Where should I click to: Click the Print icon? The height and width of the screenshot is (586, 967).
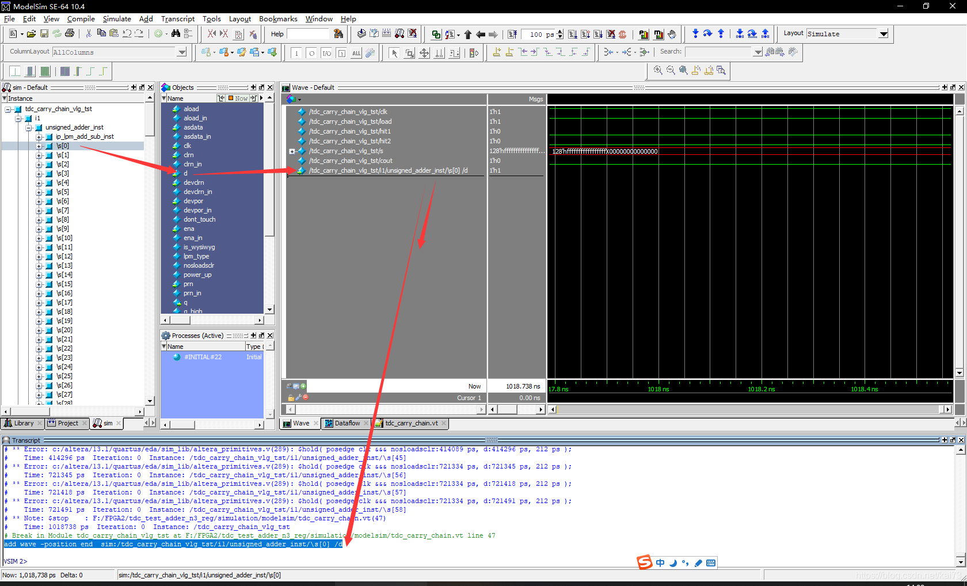[70, 33]
